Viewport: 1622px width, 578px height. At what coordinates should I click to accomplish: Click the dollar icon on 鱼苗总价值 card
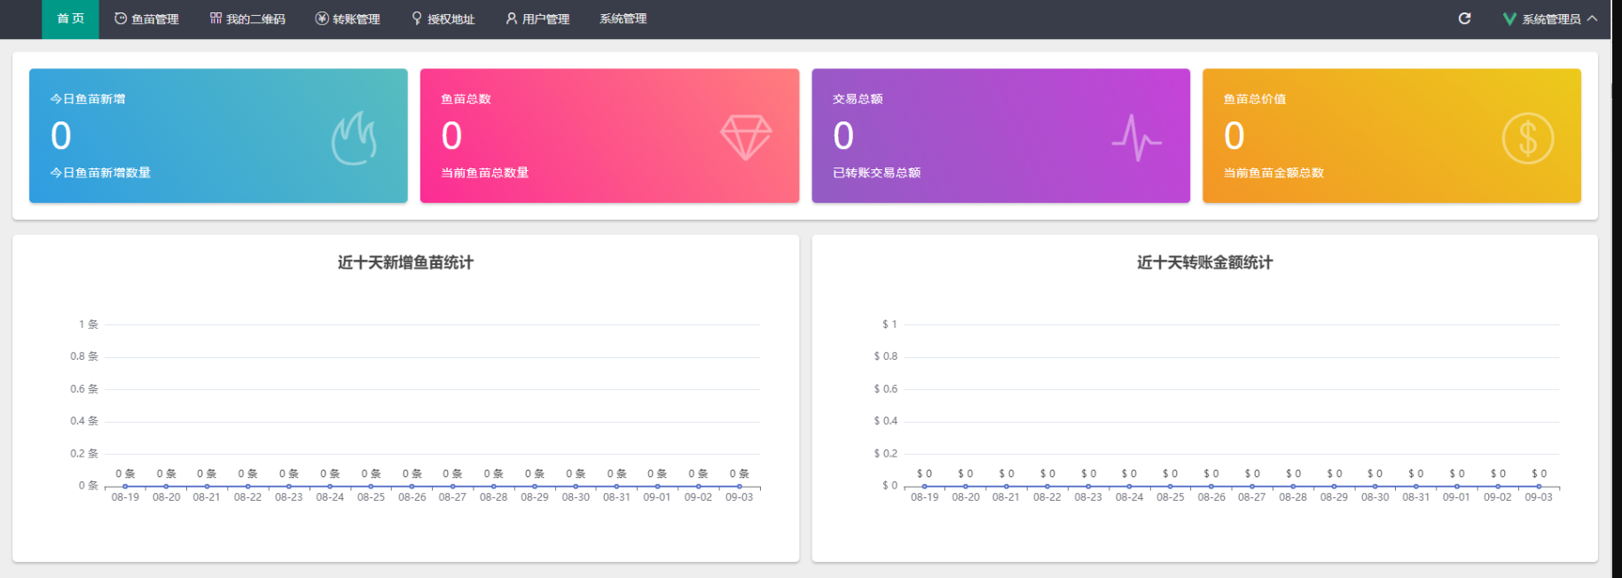click(1527, 138)
